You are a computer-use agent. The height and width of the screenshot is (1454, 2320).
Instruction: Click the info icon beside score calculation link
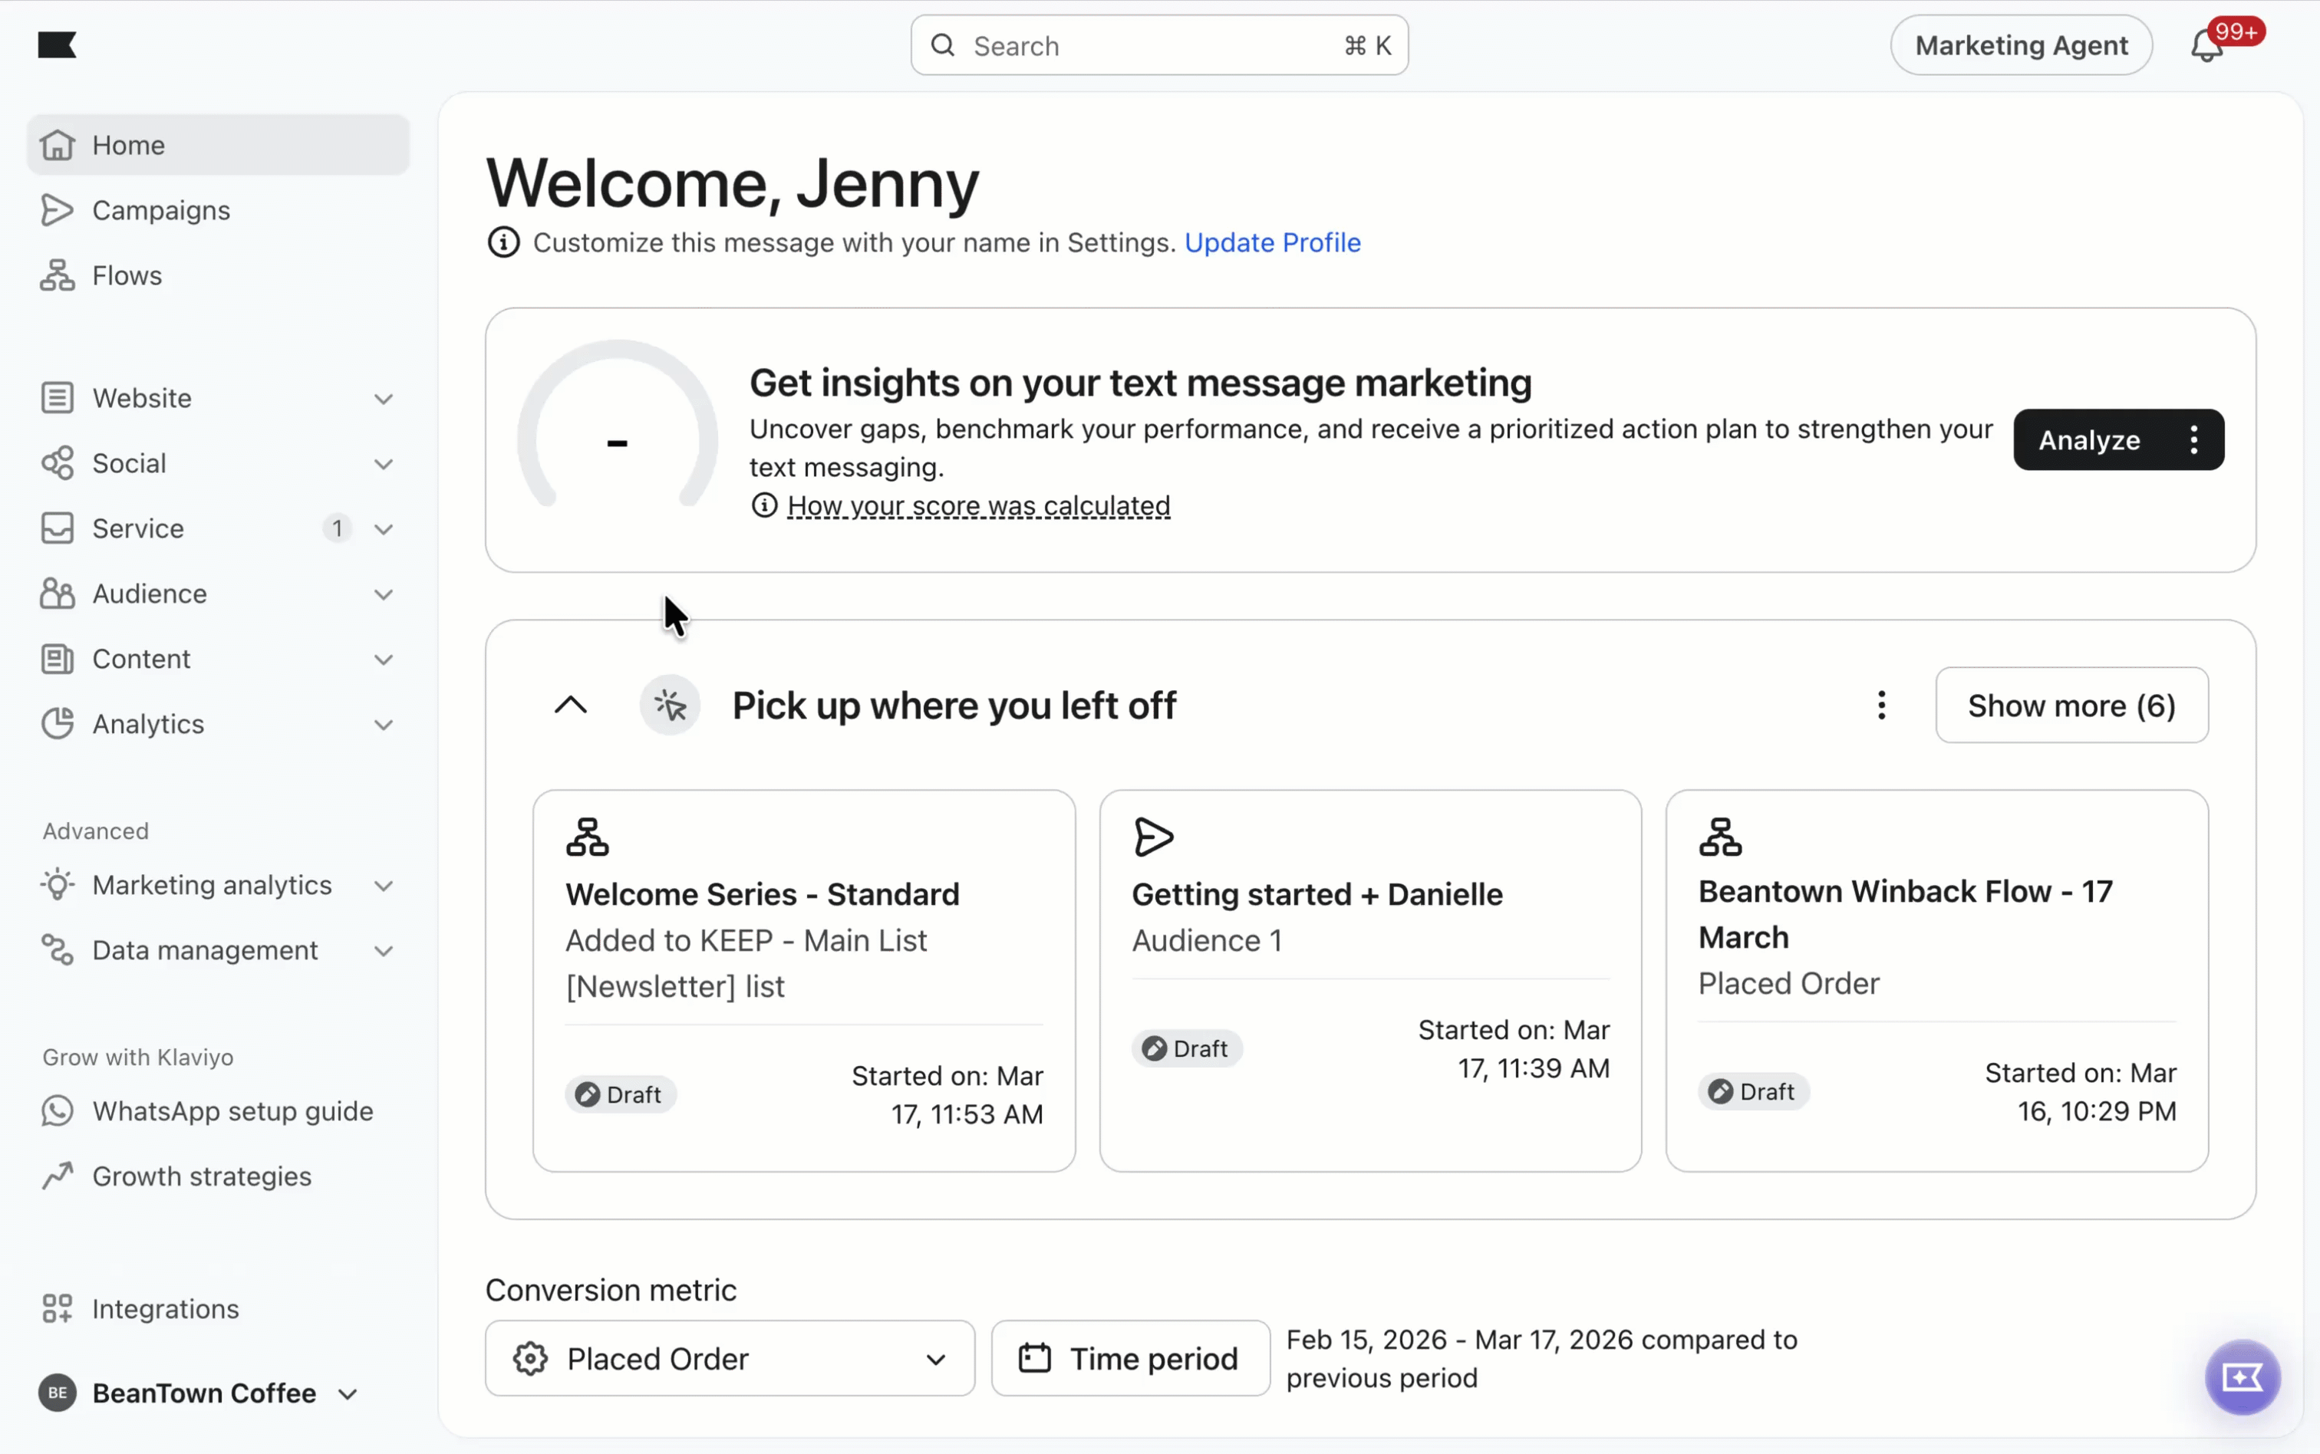click(x=765, y=505)
